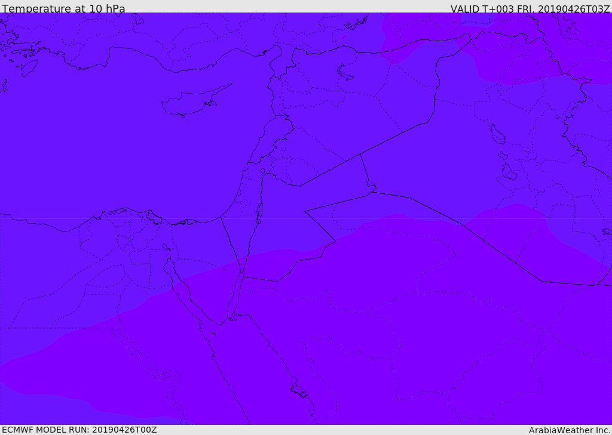Click the small island off the Saudi Red Sea coast
Screen dimensions: 612x435
coord(299,391)
